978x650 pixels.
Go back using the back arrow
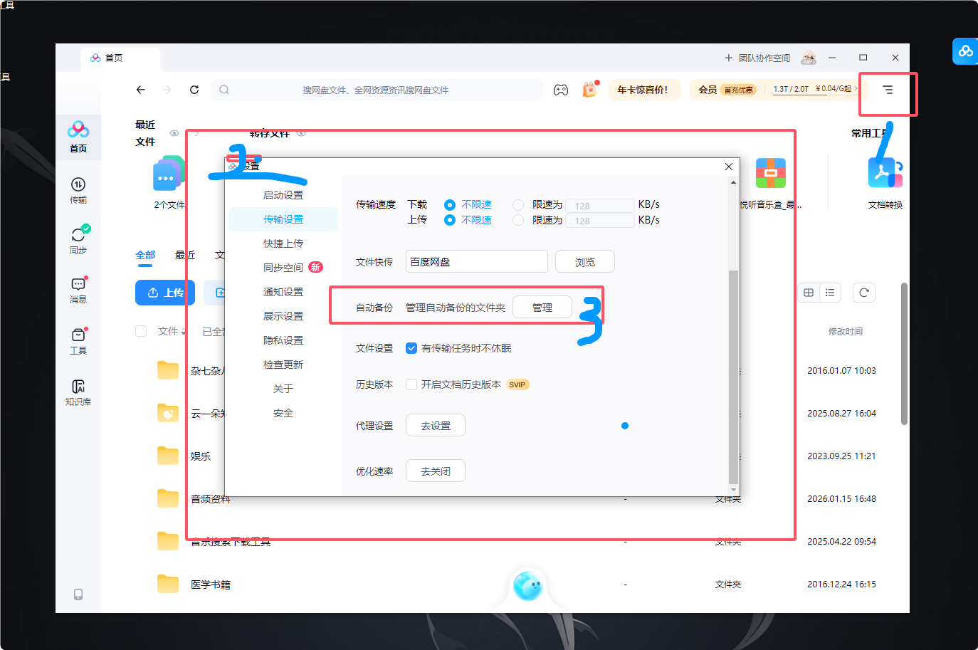[x=141, y=90]
